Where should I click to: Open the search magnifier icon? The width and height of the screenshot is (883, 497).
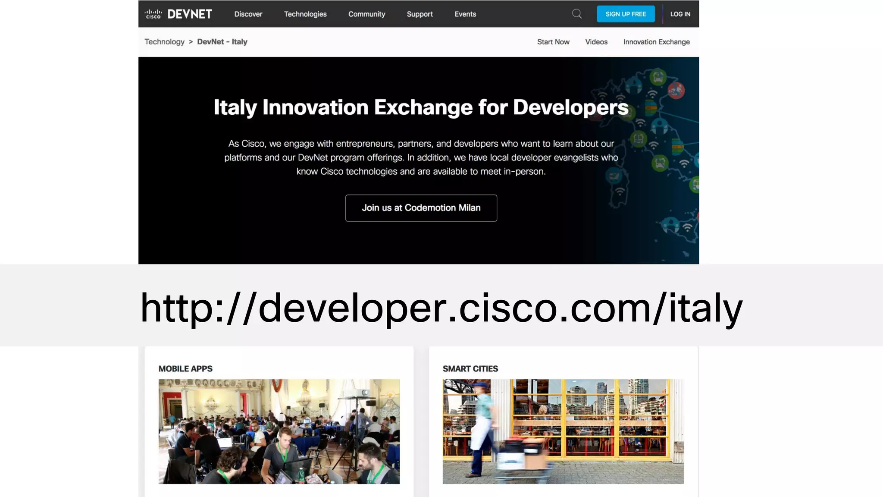pos(577,14)
